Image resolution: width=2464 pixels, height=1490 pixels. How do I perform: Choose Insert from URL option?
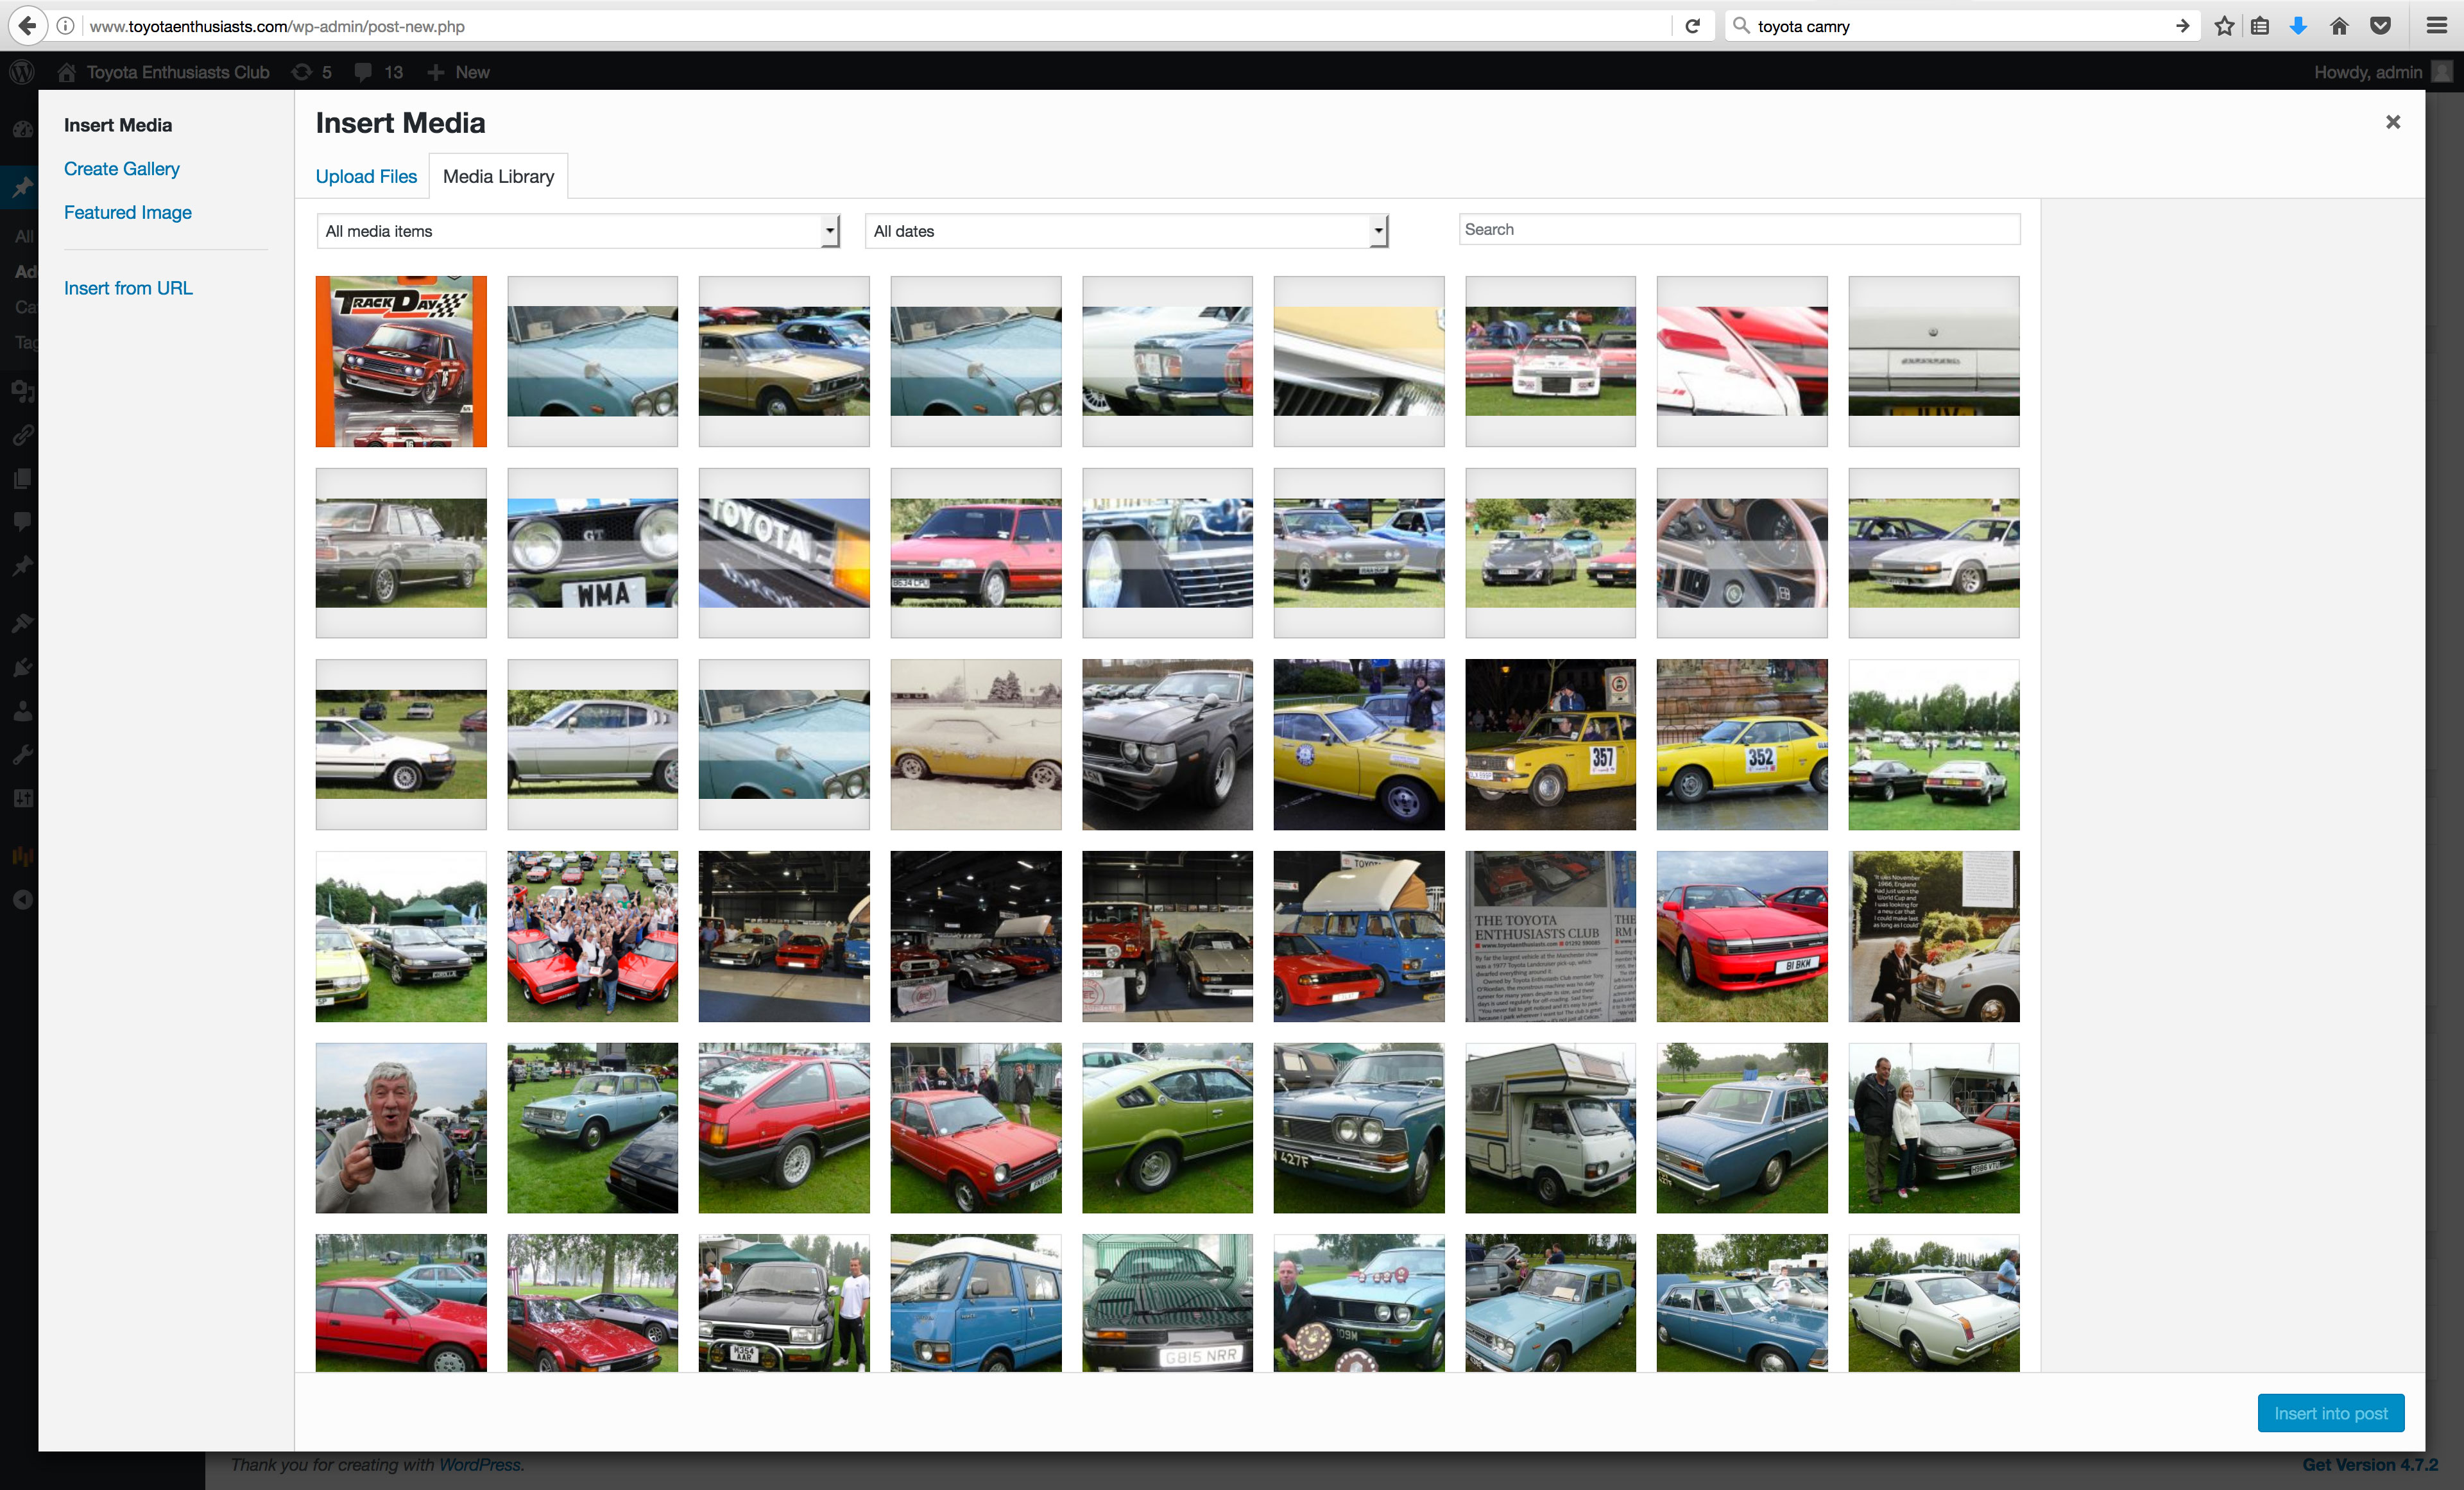pos(128,288)
